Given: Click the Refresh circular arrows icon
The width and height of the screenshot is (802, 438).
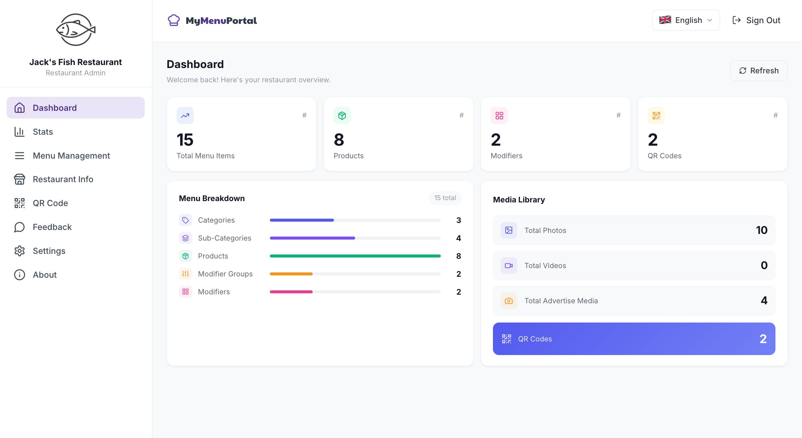Looking at the screenshot, I should [743, 71].
